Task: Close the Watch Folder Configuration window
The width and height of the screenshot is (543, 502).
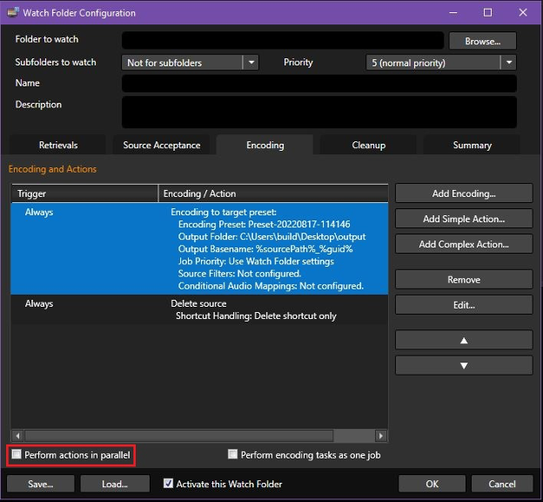Action: point(523,12)
